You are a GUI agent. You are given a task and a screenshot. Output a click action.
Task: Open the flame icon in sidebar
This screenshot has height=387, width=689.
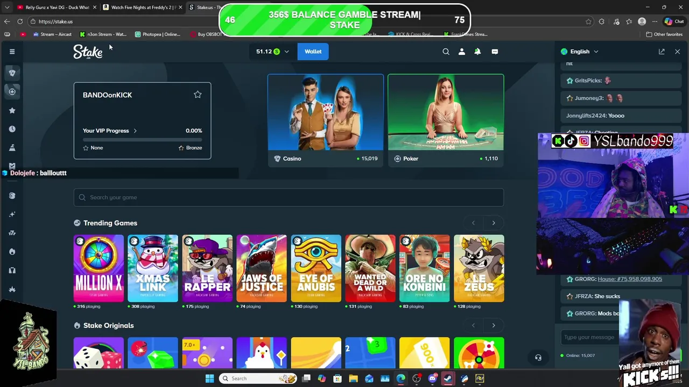(12, 252)
